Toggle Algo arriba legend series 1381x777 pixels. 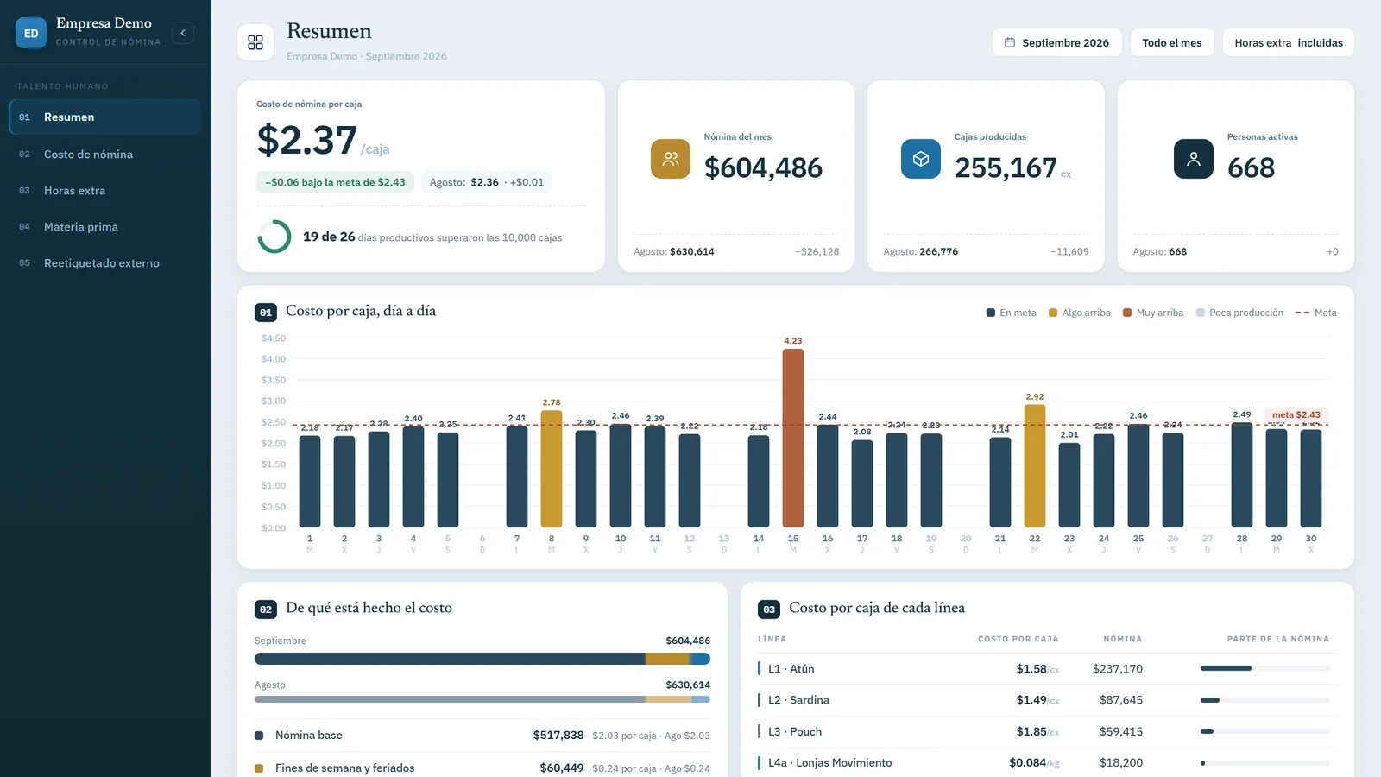[1080, 313]
